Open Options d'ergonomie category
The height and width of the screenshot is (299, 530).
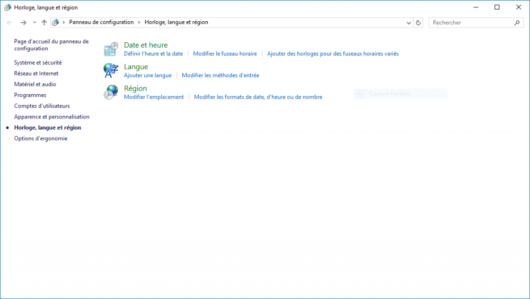point(41,138)
